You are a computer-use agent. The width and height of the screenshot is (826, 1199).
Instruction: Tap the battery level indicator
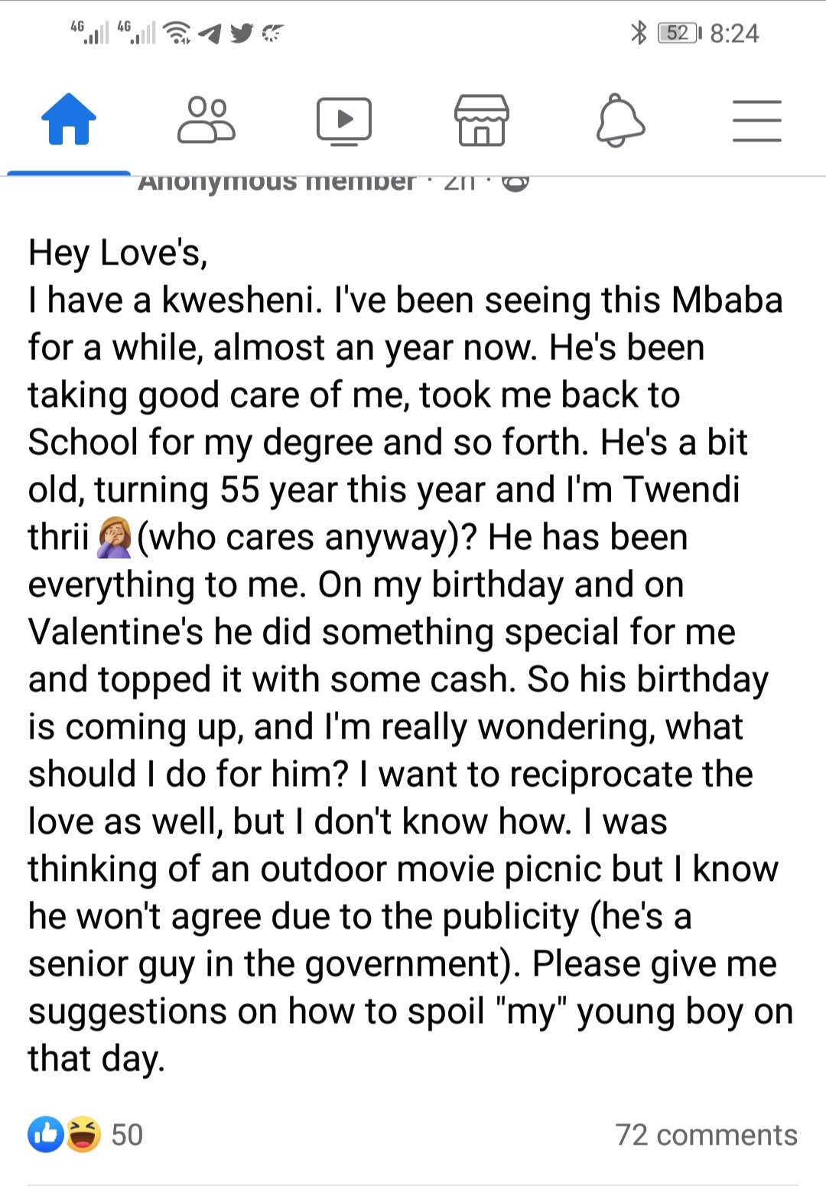(678, 33)
